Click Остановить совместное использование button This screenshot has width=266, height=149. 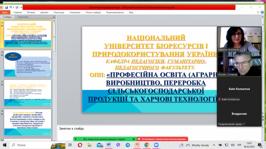point(163,139)
